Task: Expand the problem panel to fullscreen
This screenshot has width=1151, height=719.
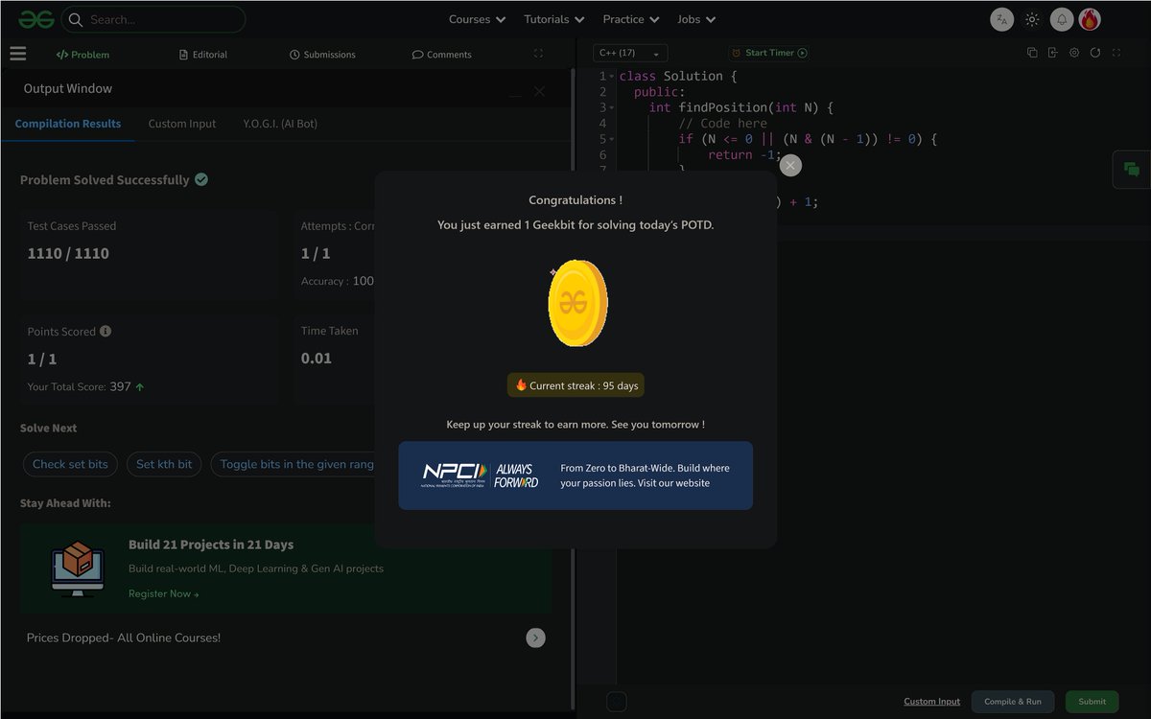Action: (538, 54)
